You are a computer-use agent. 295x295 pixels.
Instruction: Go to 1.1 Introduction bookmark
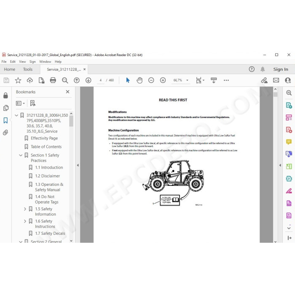[49, 167]
